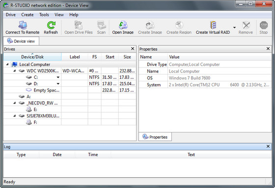Open the Drive menu

(x=11, y=15)
